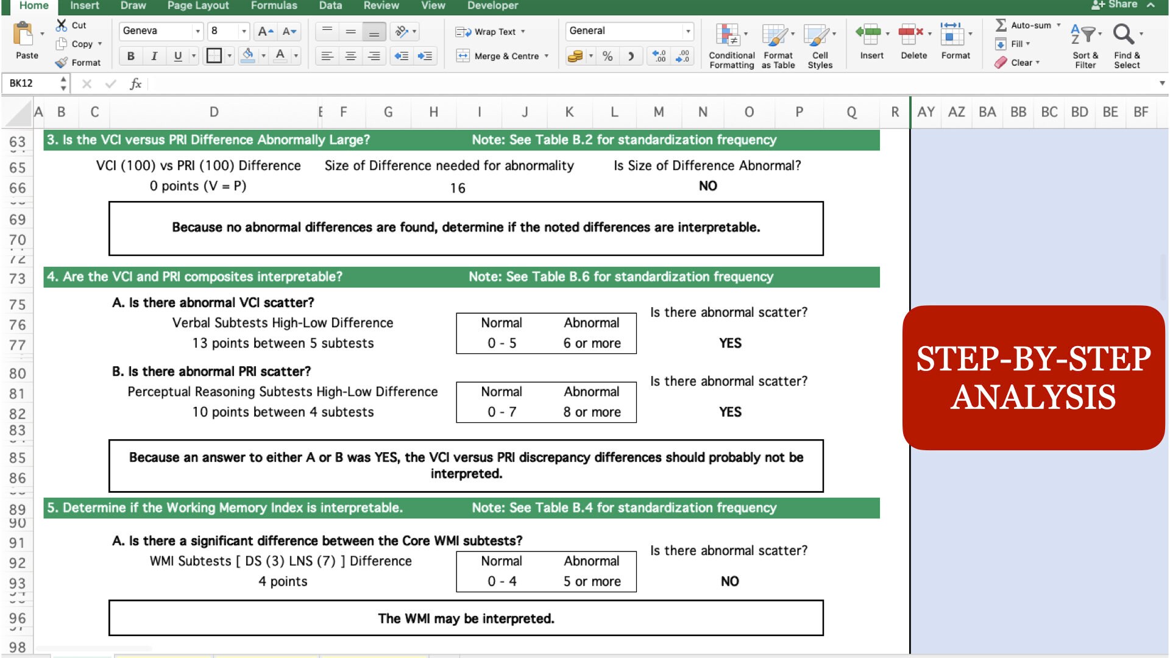Toggle bold formatting

[x=130, y=56]
